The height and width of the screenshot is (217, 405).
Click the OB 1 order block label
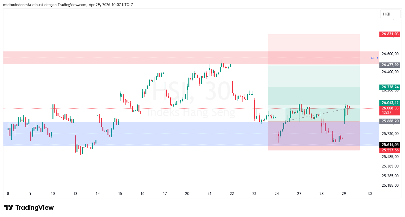click(x=375, y=58)
